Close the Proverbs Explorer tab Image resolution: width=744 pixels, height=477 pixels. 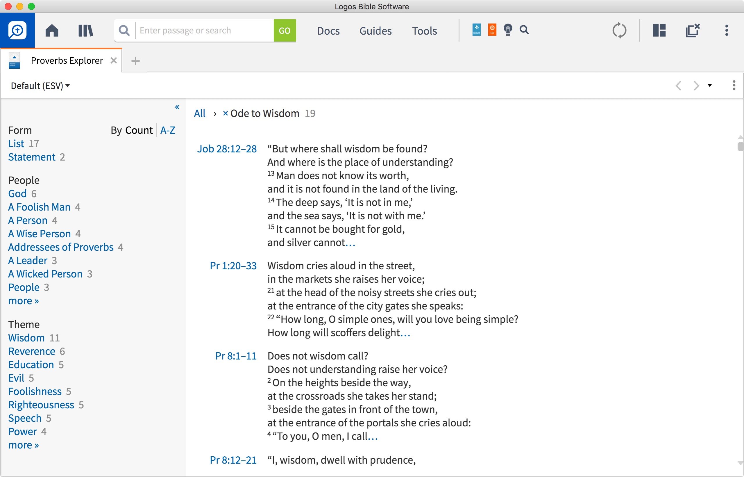click(114, 60)
